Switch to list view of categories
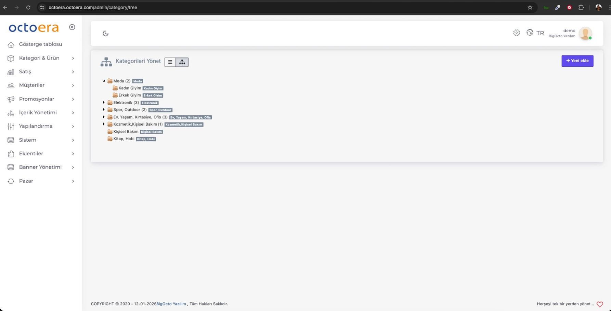Viewport: 611px width, 311px height. (x=170, y=62)
